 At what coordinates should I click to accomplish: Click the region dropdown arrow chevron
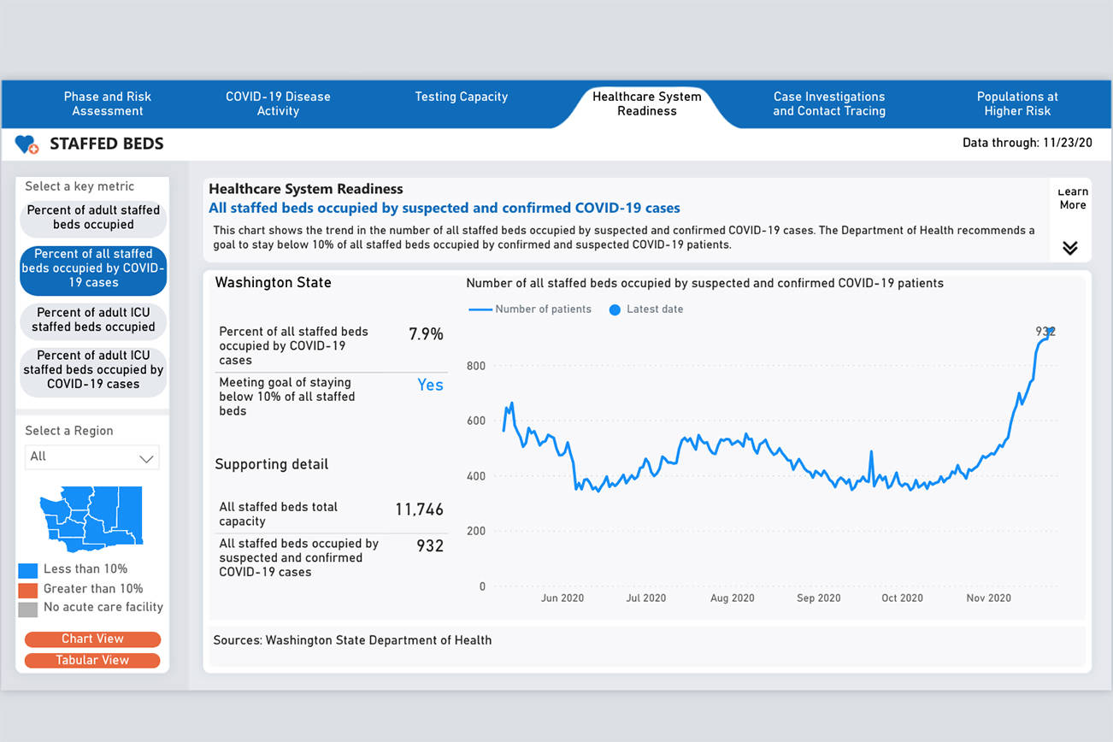click(x=146, y=459)
